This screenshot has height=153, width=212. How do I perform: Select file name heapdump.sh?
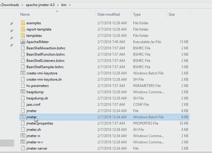point(37,98)
